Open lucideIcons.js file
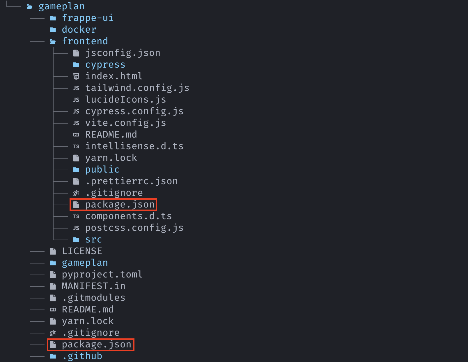The height and width of the screenshot is (362, 468). pyautogui.click(x=125, y=100)
